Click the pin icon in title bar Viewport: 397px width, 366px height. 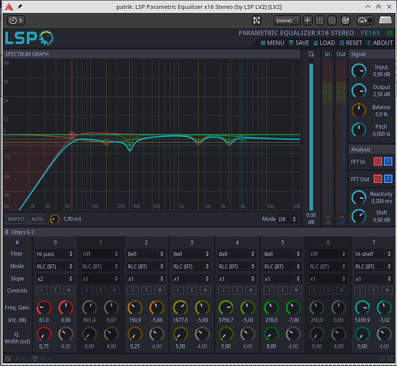tap(20, 7)
